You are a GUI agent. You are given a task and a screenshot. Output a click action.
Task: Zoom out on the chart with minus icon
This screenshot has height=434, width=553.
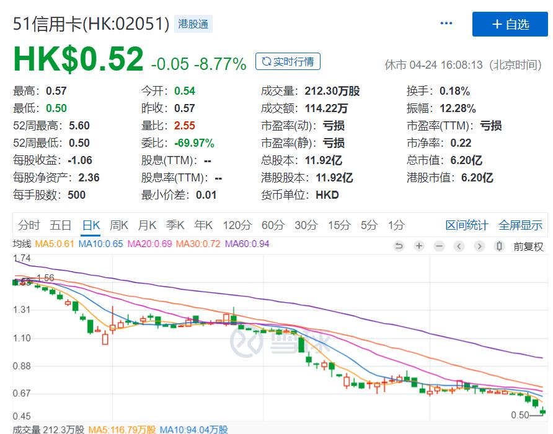coord(439,246)
